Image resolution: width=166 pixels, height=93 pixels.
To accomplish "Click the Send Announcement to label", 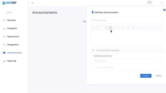I will pyautogui.click(x=103, y=56).
